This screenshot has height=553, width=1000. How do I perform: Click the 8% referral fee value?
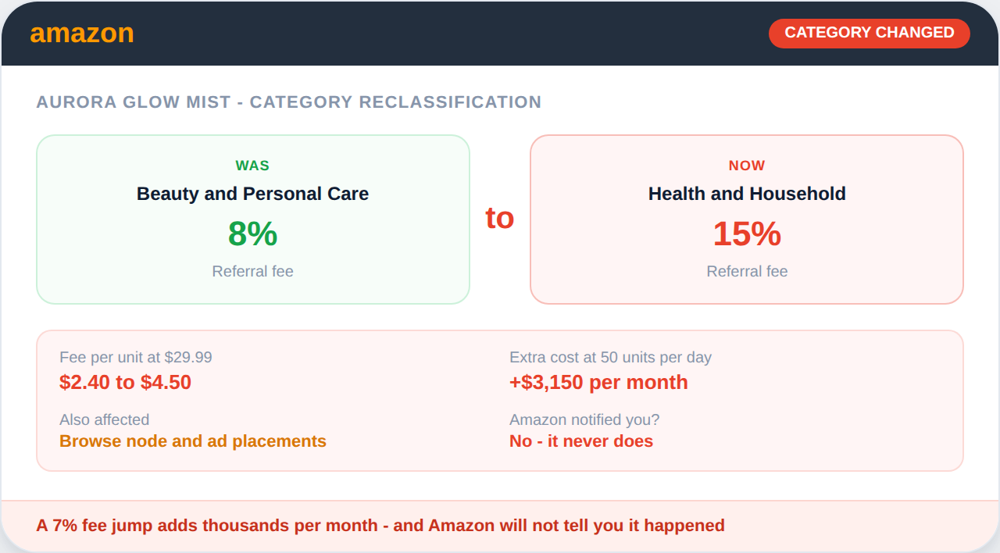tap(252, 234)
